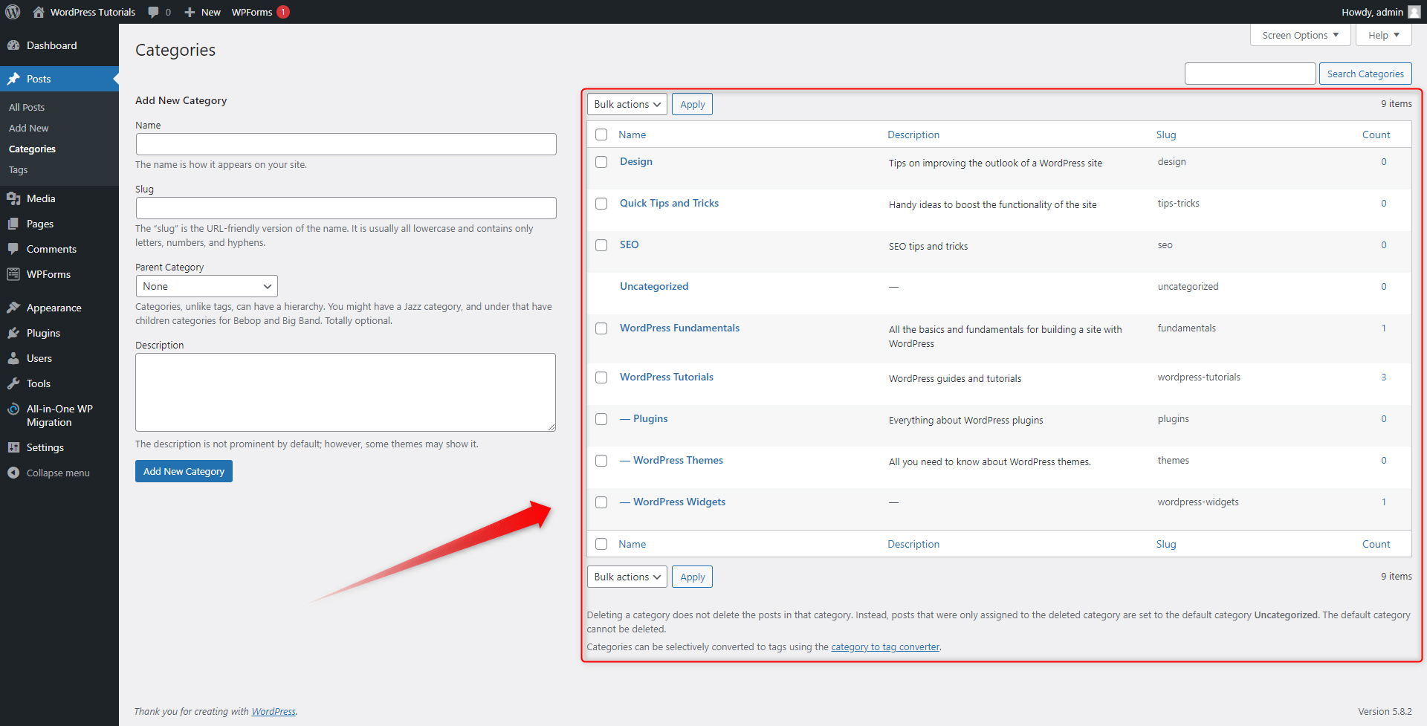Click the Plugins plug icon

click(13, 333)
